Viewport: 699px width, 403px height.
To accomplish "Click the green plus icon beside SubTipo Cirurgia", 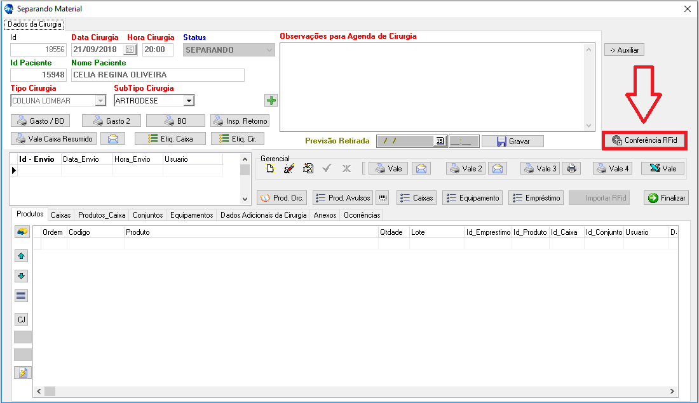I will coord(271,100).
